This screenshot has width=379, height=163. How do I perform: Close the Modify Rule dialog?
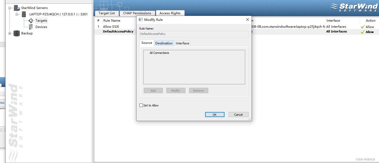248,20
